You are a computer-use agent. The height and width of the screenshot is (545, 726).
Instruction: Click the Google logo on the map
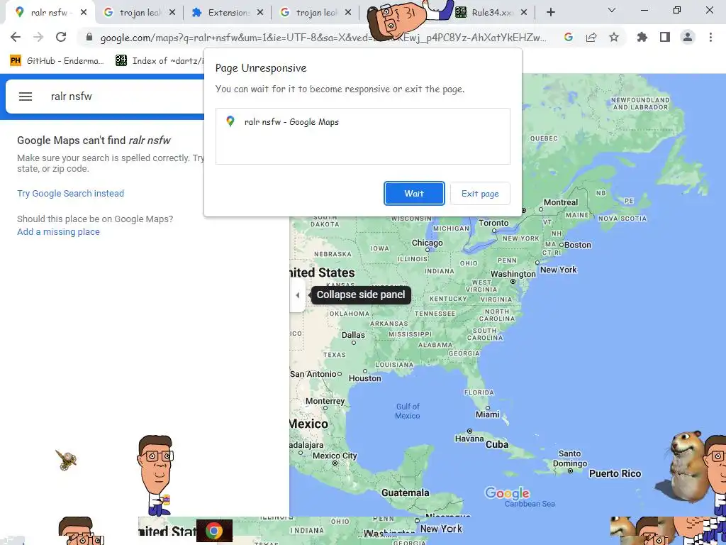point(507,493)
